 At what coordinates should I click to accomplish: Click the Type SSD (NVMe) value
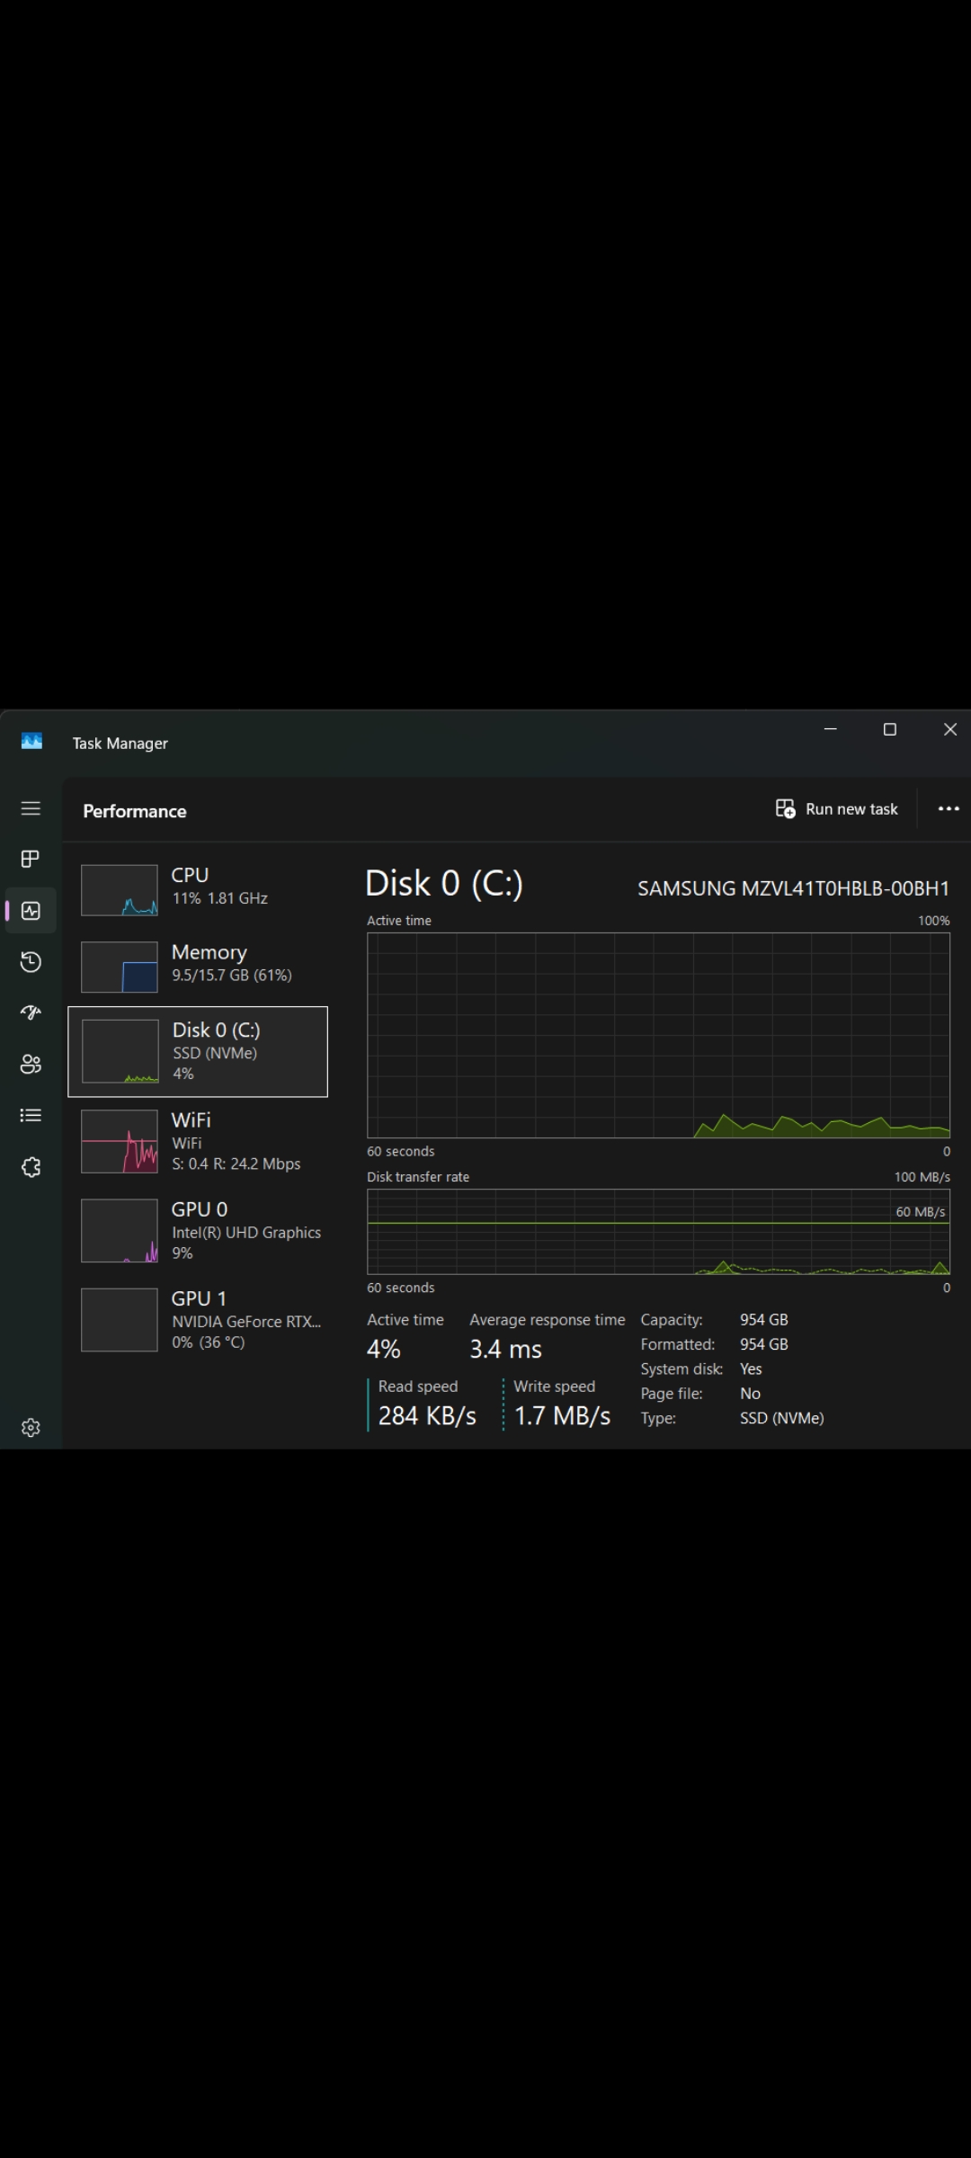[781, 1418]
